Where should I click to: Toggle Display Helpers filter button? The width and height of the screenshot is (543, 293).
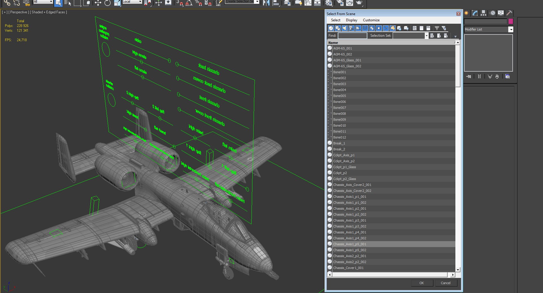[x=358, y=28]
